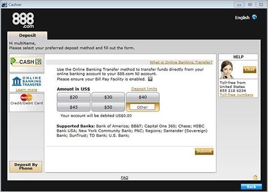
Task: Close the Cashier window
Action: (261, 4)
